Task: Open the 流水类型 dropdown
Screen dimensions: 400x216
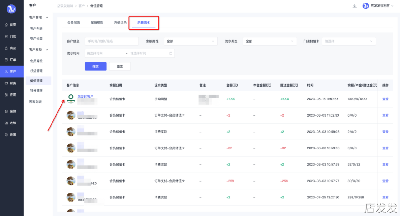Action: tap(270, 41)
